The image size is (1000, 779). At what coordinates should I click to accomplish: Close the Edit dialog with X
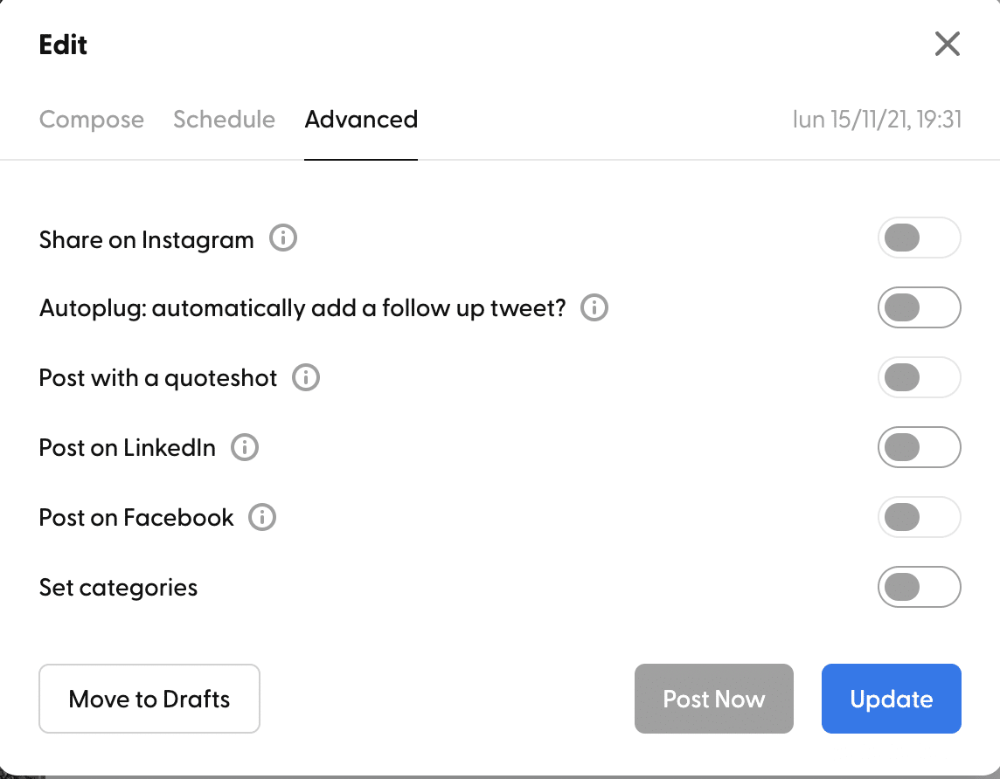[x=947, y=44]
